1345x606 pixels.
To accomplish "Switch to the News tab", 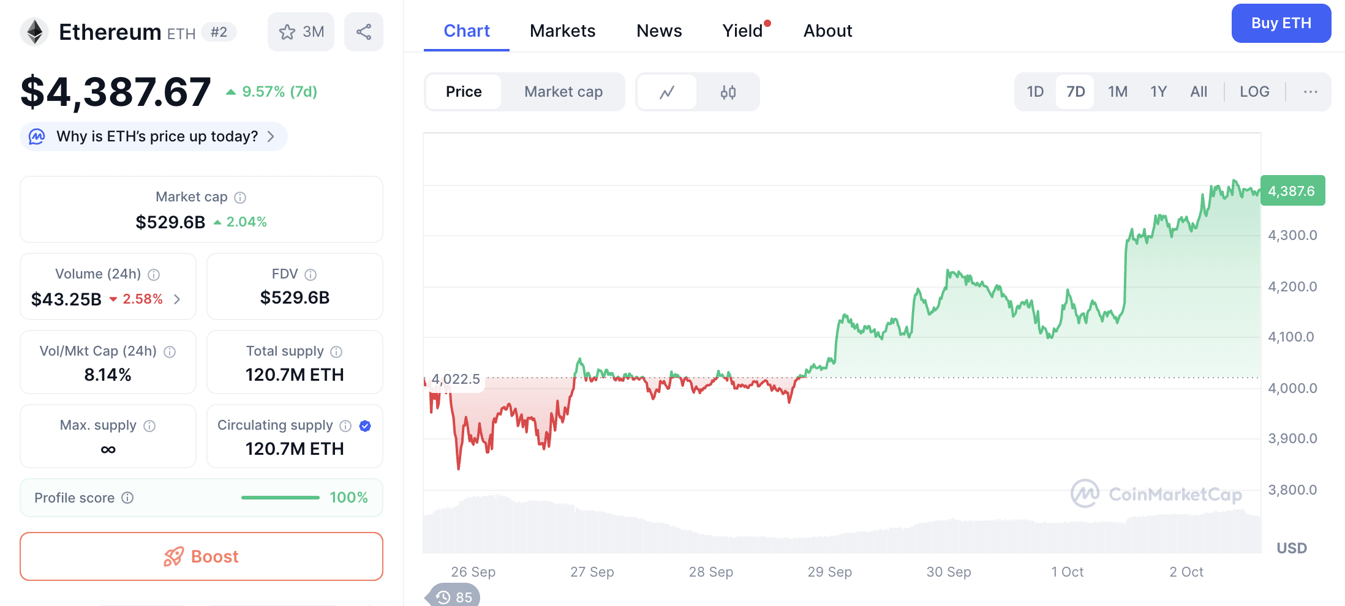I will (x=659, y=31).
